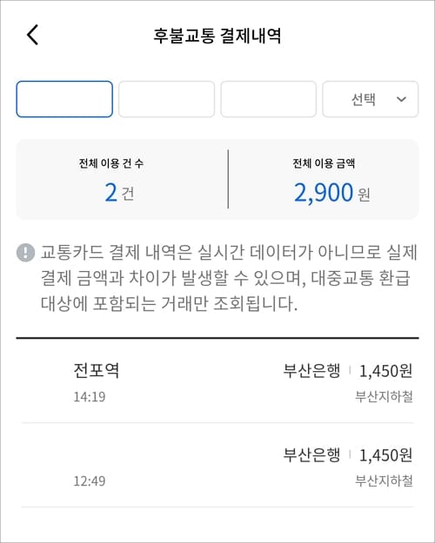Click 부산은행 in the 14:19 entry
This screenshot has width=435, height=543.
pos(311,370)
